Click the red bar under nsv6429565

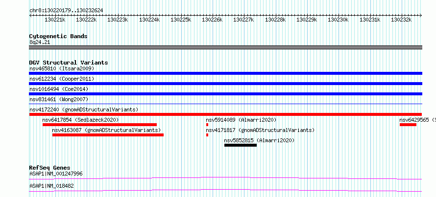pos(408,125)
